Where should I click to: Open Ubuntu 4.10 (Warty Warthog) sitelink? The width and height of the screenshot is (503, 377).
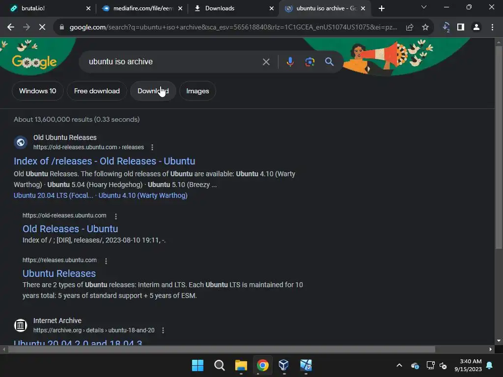143,195
